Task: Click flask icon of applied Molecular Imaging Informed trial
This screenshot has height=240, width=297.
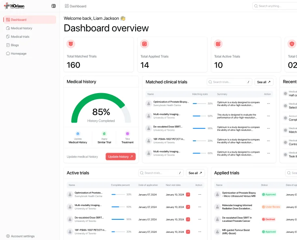Action: pyautogui.click(x=217, y=207)
